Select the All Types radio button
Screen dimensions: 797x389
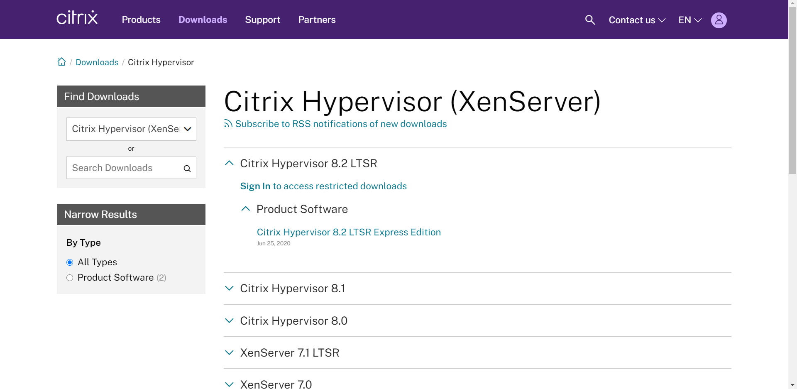coord(70,262)
